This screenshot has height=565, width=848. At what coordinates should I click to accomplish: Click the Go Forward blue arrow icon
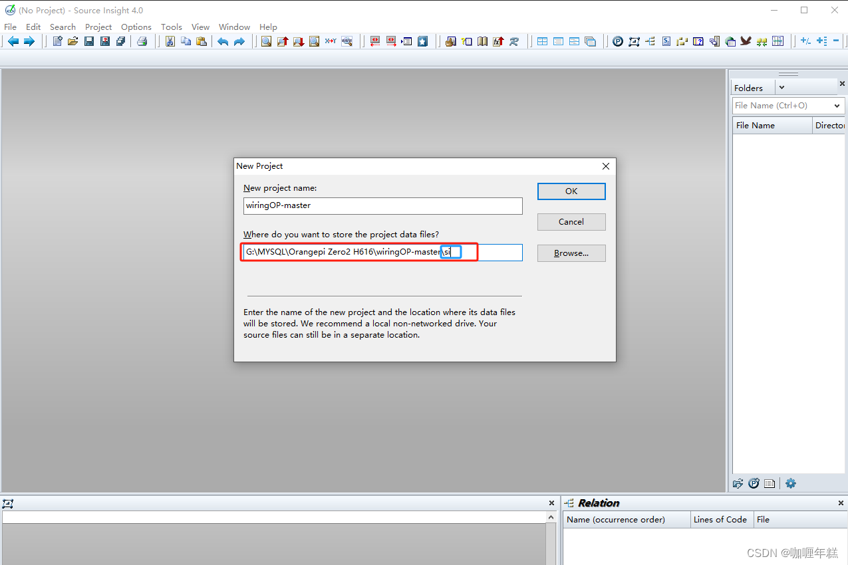(29, 41)
